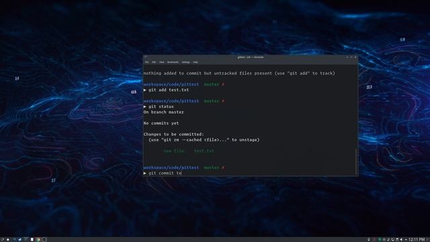This screenshot has width=430, height=242.
Task: Minimize the Konsole window
Action: tap(347, 57)
